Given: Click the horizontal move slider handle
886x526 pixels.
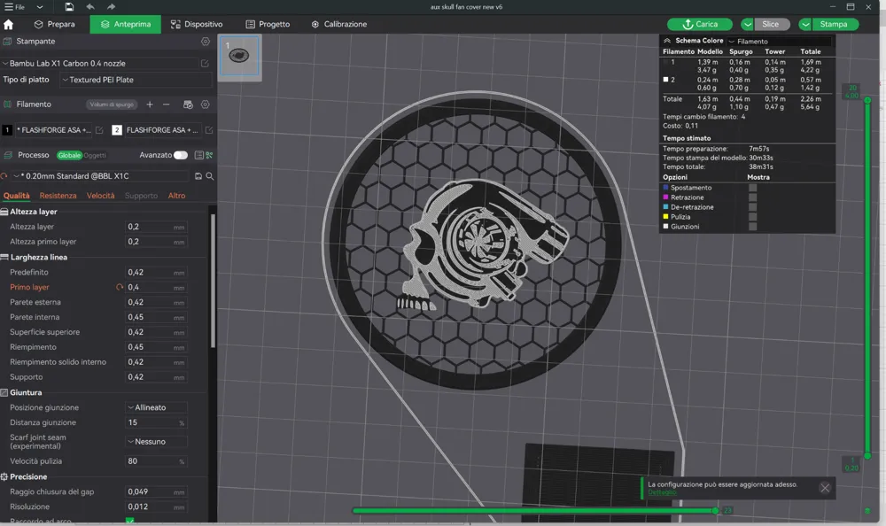Looking at the screenshot, I should (x=715, y=510).
